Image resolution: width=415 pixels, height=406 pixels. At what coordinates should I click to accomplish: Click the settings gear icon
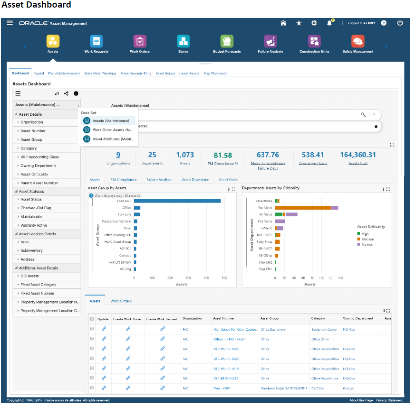tap(314, 23)
